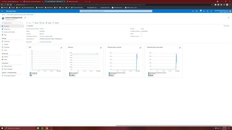Reload the page with browser refresh
The width and height of the screenshot is (232, 130).
tap(8, 5)
